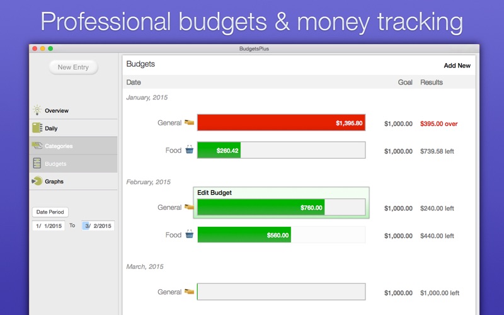Create a New Entry
The width and height of the screenshot is (504, 315).
click(73, 67)
